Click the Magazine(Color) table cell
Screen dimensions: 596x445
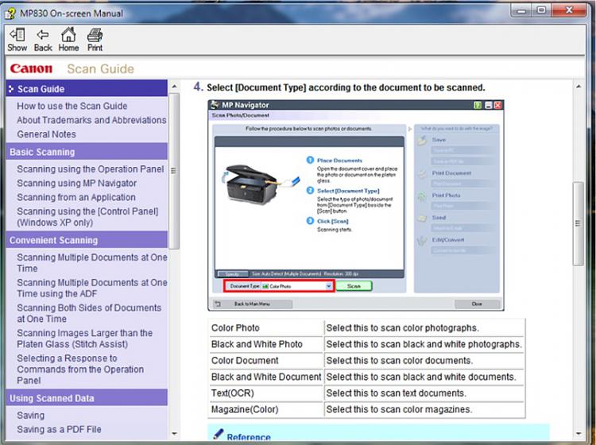coord(266,410)
